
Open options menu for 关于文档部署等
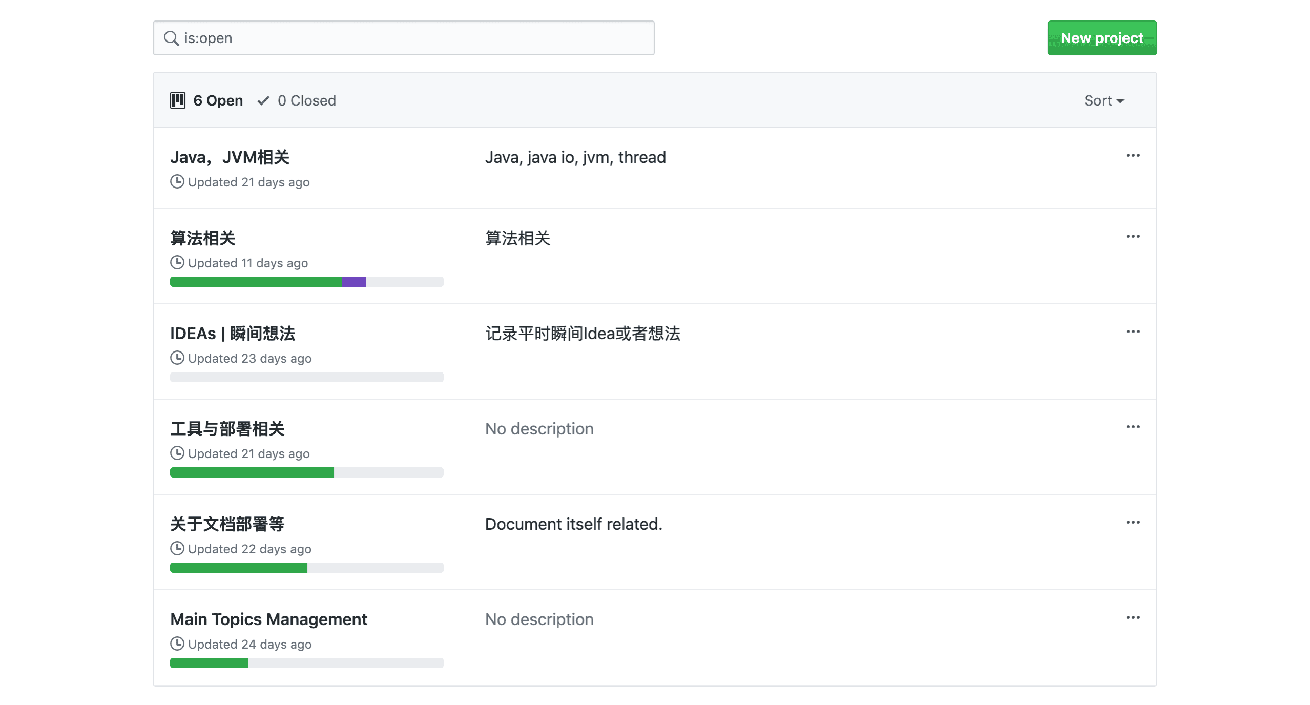click(x=1133, y=522)
